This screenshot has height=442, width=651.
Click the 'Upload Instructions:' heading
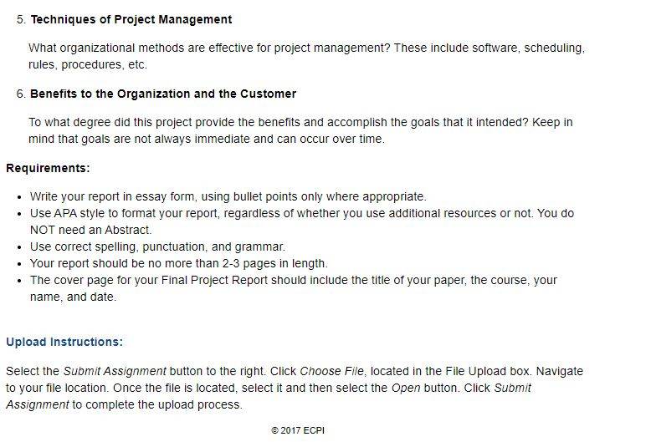coord(64,342)
